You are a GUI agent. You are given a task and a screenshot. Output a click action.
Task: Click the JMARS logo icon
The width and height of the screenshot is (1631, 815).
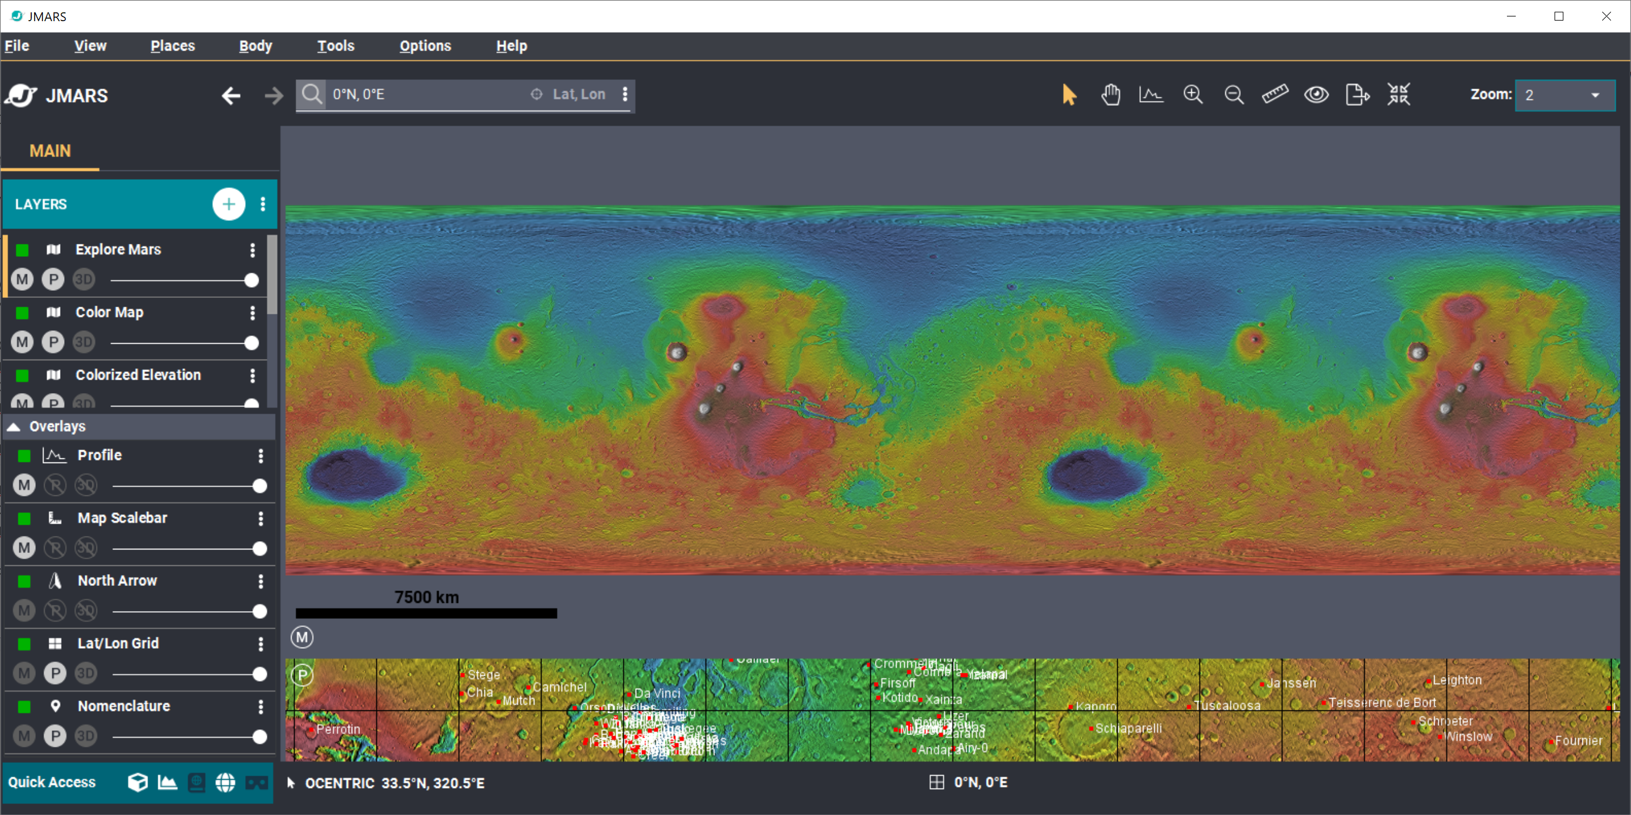(21, 96)
